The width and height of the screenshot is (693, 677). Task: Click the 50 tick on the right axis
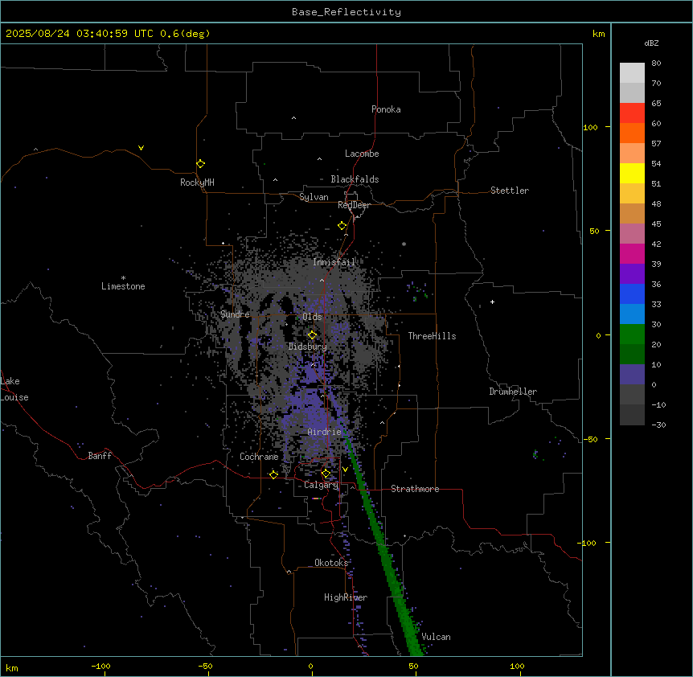click(594, 231)
